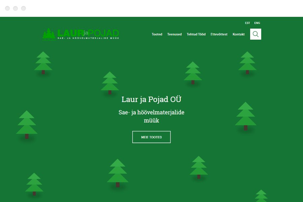303x202 pixels.
Task: Navigate to Tehtud Tööd section
Action: pyautogui.click(x=196, y=34)
